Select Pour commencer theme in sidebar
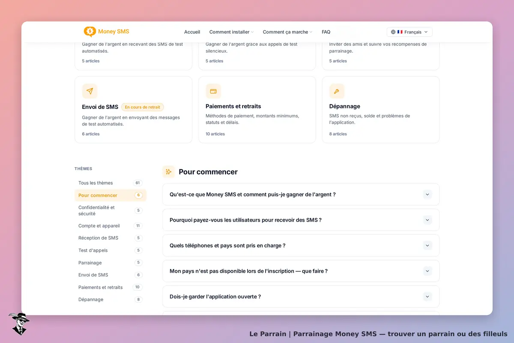The image size is (514, 343). point(111,195)
